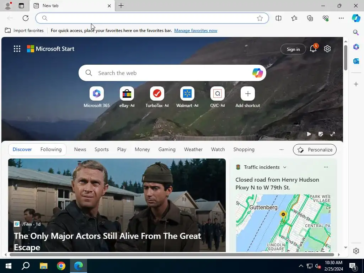Open Browser essentials heart icon

click(x=326, y=18)
